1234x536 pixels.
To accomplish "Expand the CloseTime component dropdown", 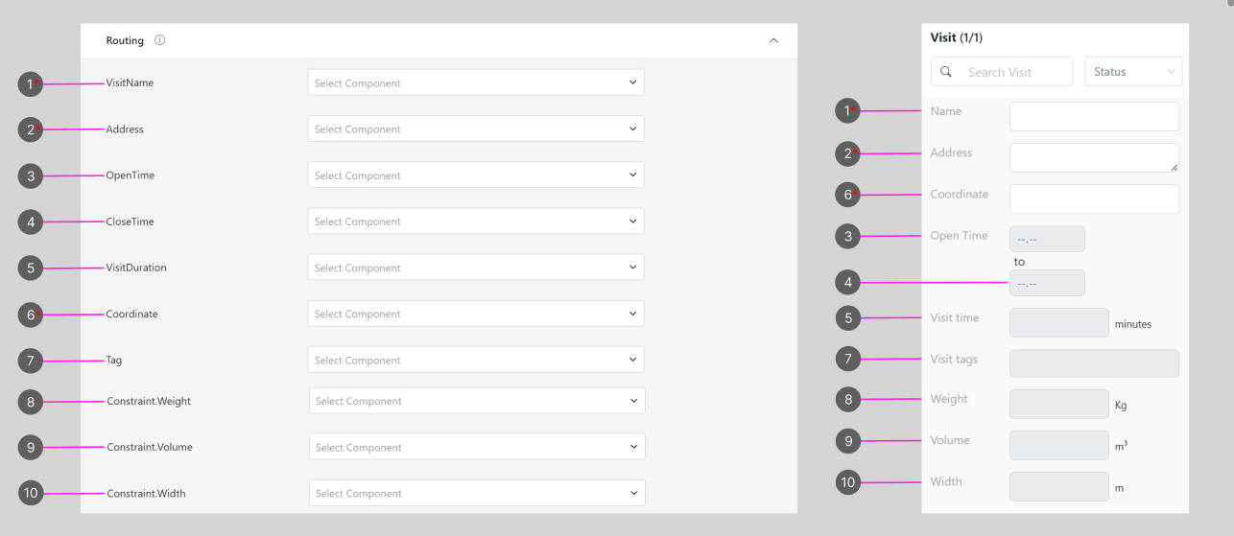I will (x=476, y=221).
